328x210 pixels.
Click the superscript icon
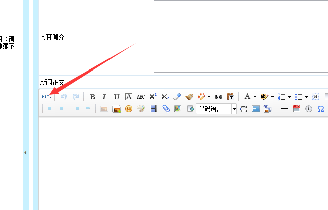153,97
